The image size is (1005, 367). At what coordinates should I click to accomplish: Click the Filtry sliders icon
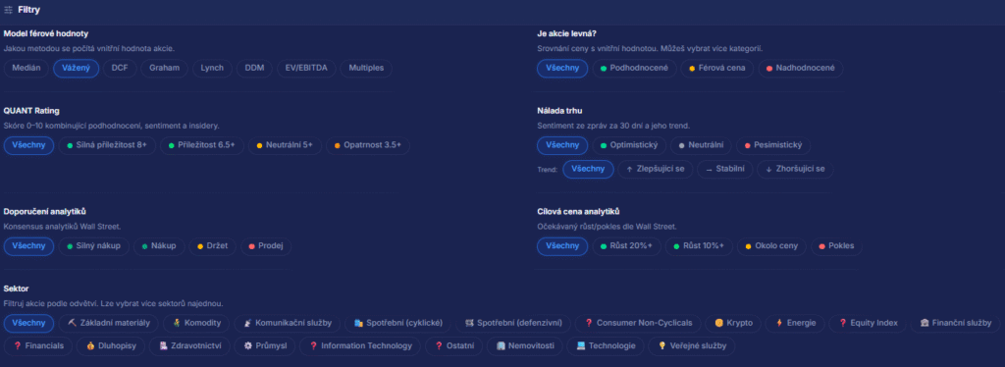(x=8, y=10)
